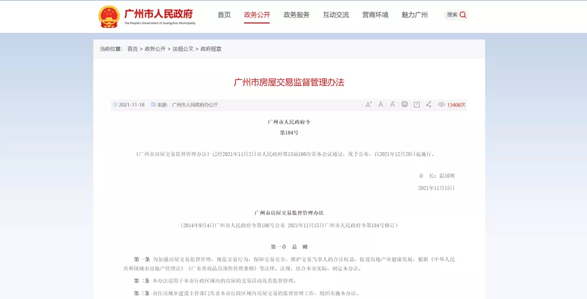Screen dimensions: 587x299
Task: Click 政府规章 in the breadcrumb
Action: point(211,49)
